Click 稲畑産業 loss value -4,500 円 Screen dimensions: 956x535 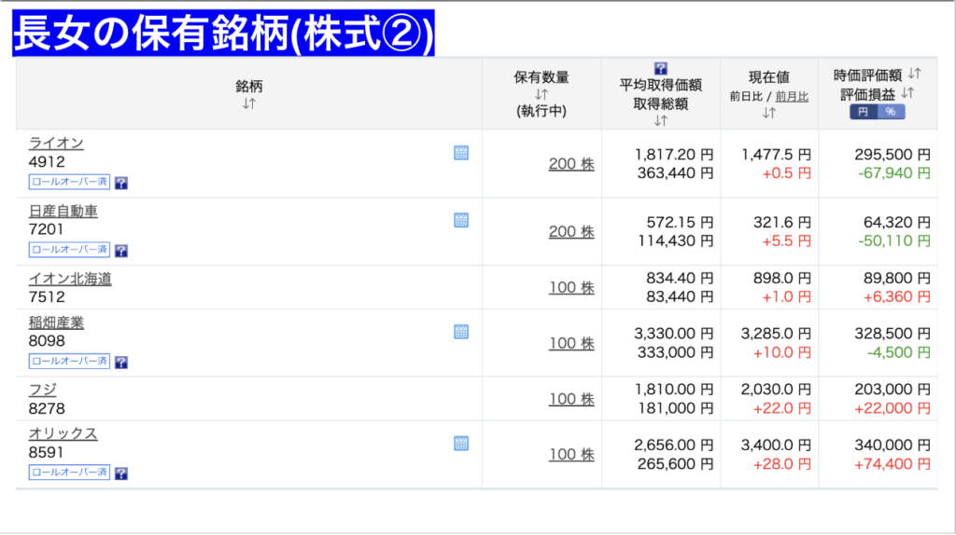[x=899, y=352]
